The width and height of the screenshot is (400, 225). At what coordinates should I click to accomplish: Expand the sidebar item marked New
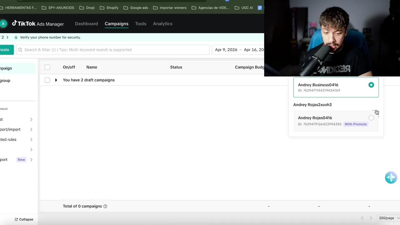(x=31, y=160)
